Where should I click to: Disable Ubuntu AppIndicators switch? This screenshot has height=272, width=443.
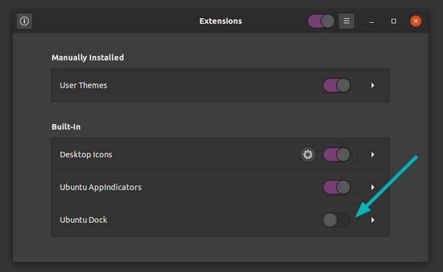click(336, 188)
